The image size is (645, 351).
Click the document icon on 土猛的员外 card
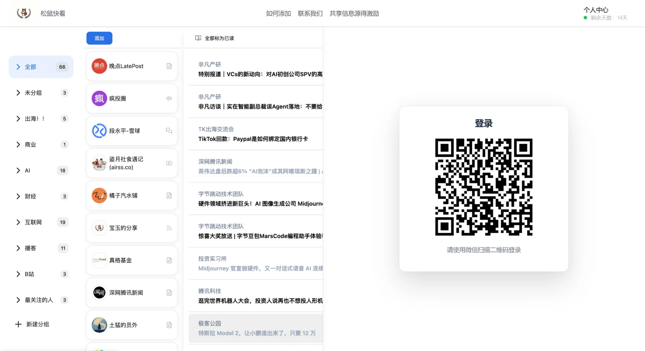[169, 325]
